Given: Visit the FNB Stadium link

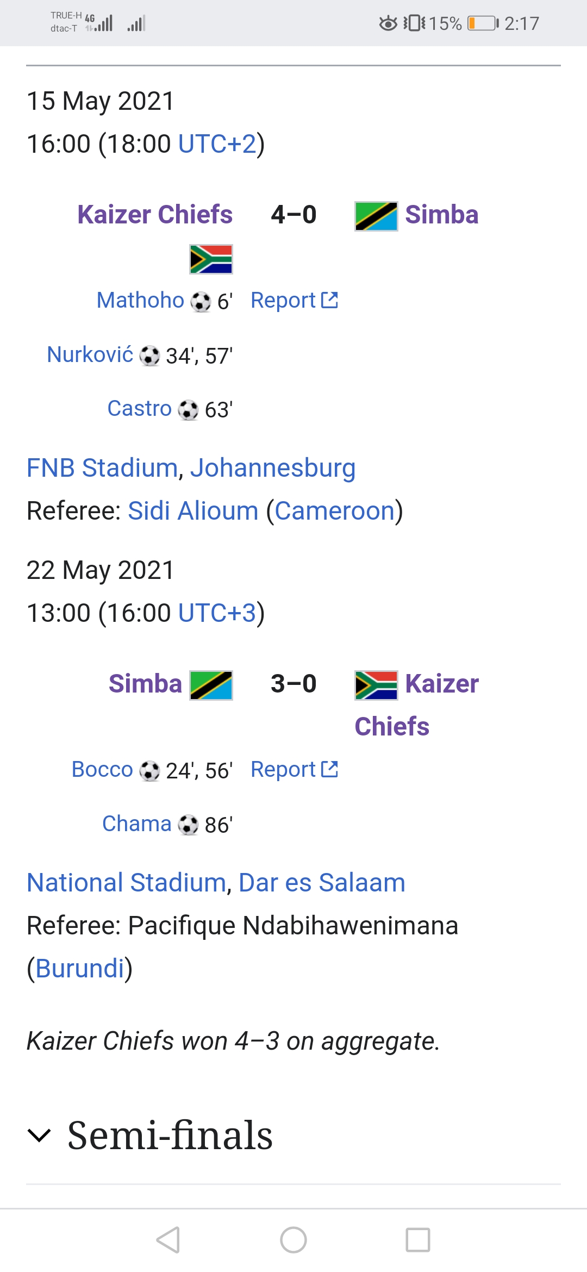Looking at the screenshot, I should (x=102, y=467).
